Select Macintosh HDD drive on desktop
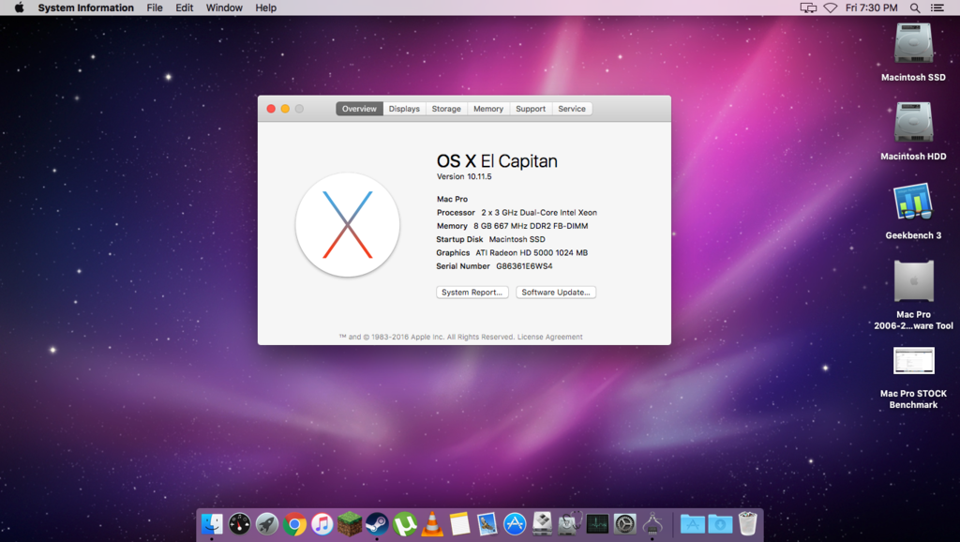Screen dimensions: 960x542 coord(913,123)
